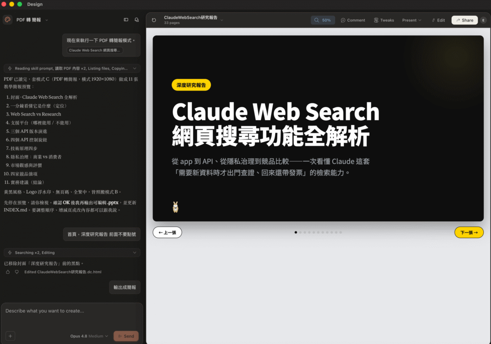Click the thumbs up feedback icon

(8, 272)
